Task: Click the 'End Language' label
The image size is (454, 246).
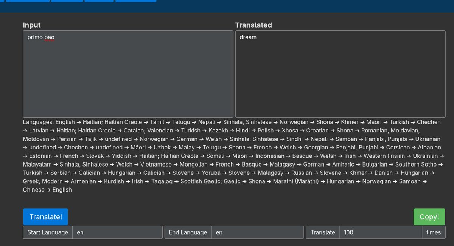Action: [188, 232]
